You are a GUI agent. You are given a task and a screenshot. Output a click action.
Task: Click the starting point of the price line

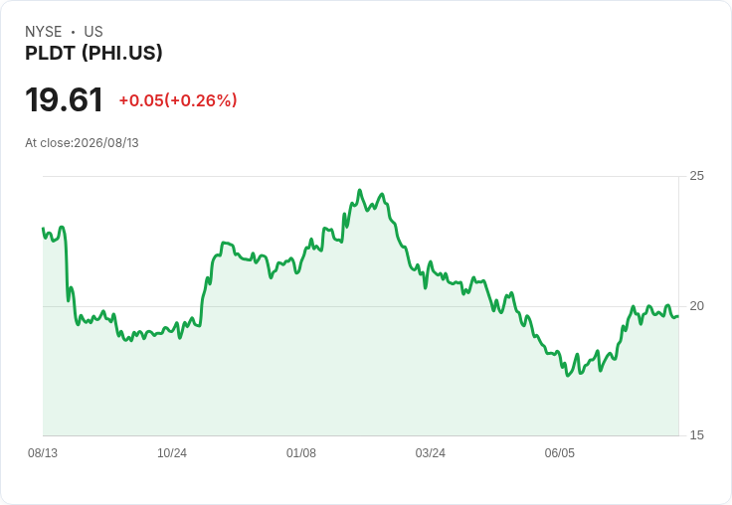(43, 229)
